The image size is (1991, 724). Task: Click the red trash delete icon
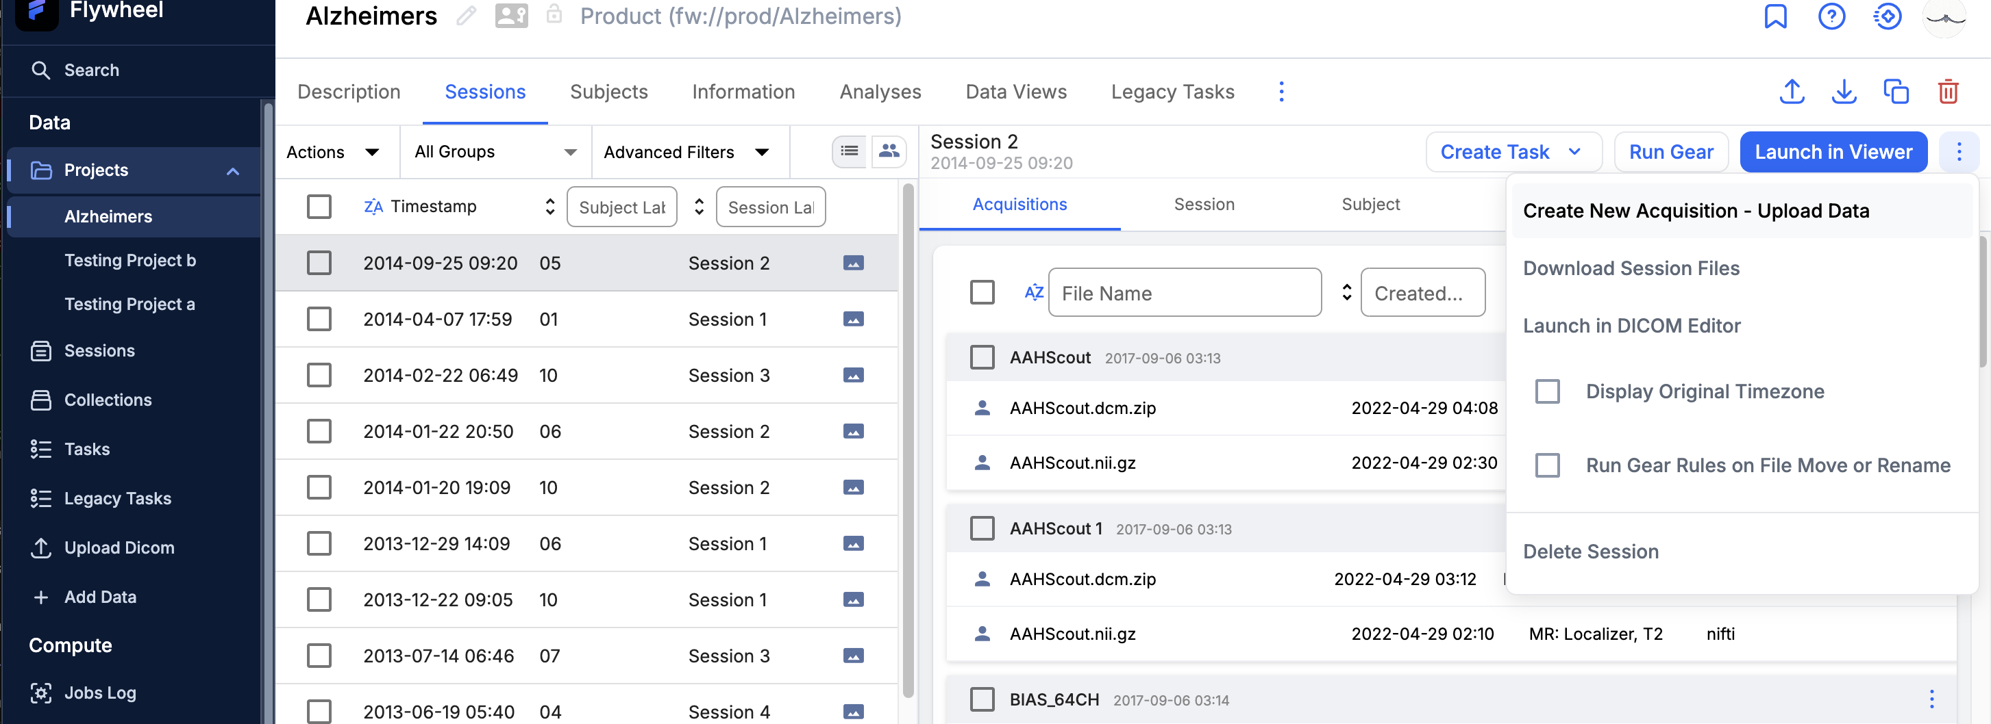pos(1948,92)
